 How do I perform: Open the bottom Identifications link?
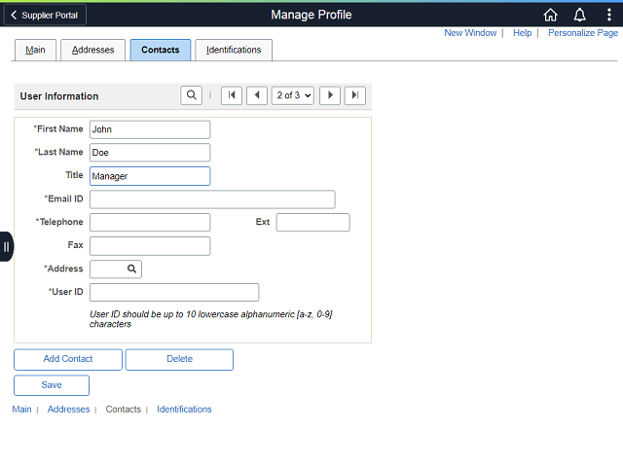pos(184,409)
